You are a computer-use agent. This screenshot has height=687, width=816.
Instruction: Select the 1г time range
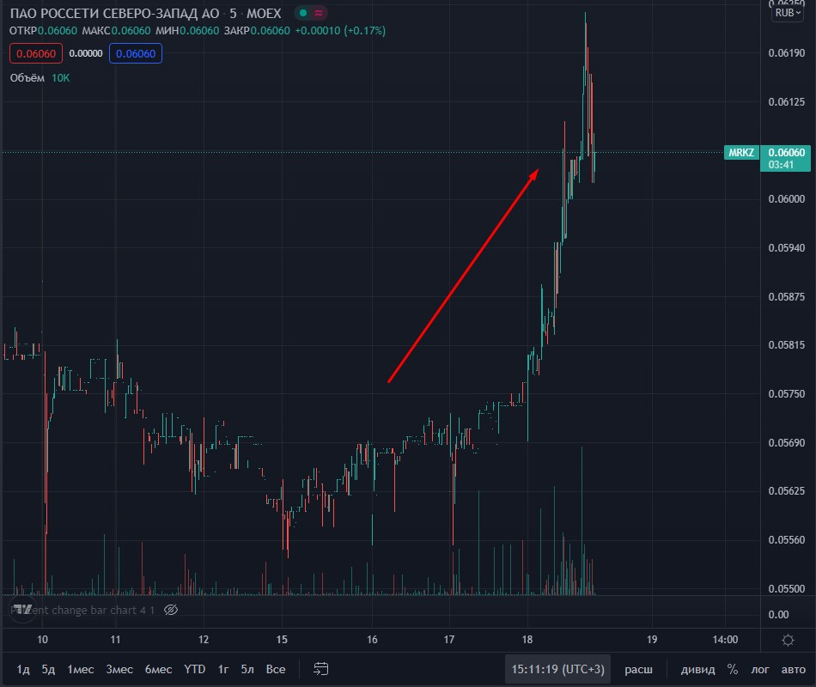pos(223,669)
